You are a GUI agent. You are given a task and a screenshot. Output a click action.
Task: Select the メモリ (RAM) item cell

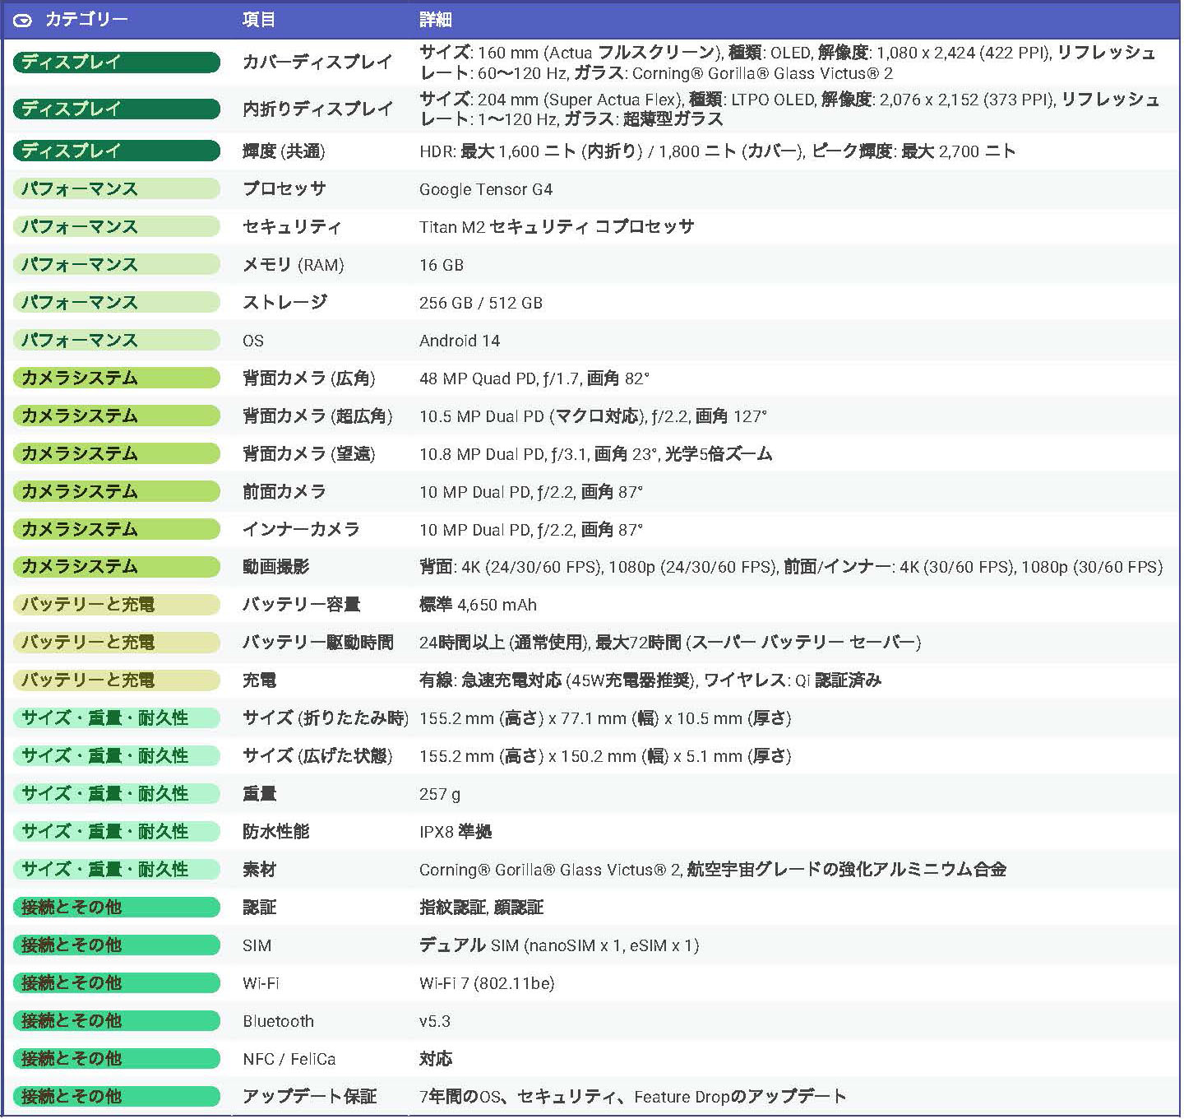(294, 265)
